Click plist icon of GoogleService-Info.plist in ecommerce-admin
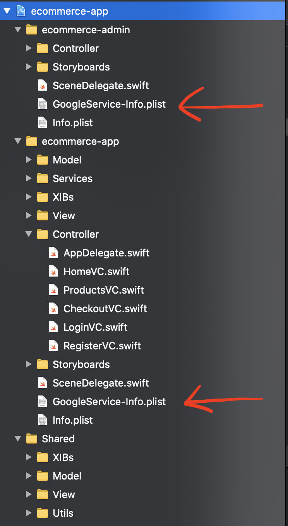 [x=43, y=104]
